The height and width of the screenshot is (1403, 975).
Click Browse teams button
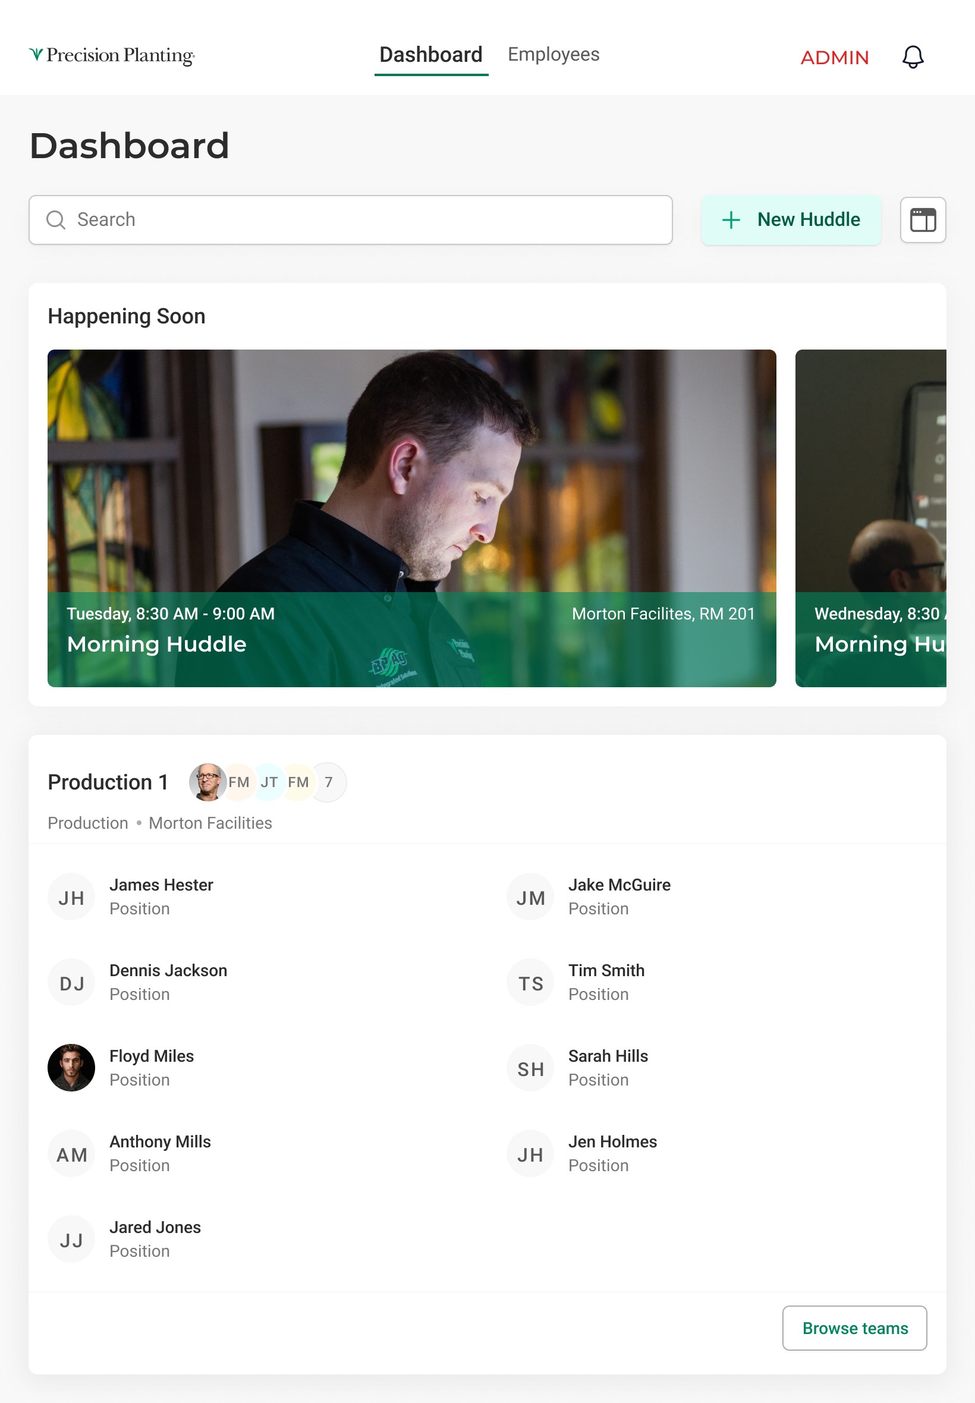(854, 1328)
